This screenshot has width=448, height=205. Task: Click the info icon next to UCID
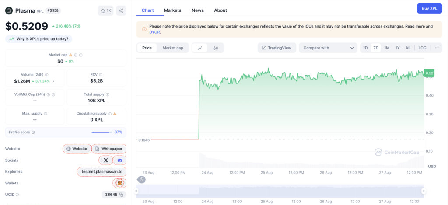point(17,195)
